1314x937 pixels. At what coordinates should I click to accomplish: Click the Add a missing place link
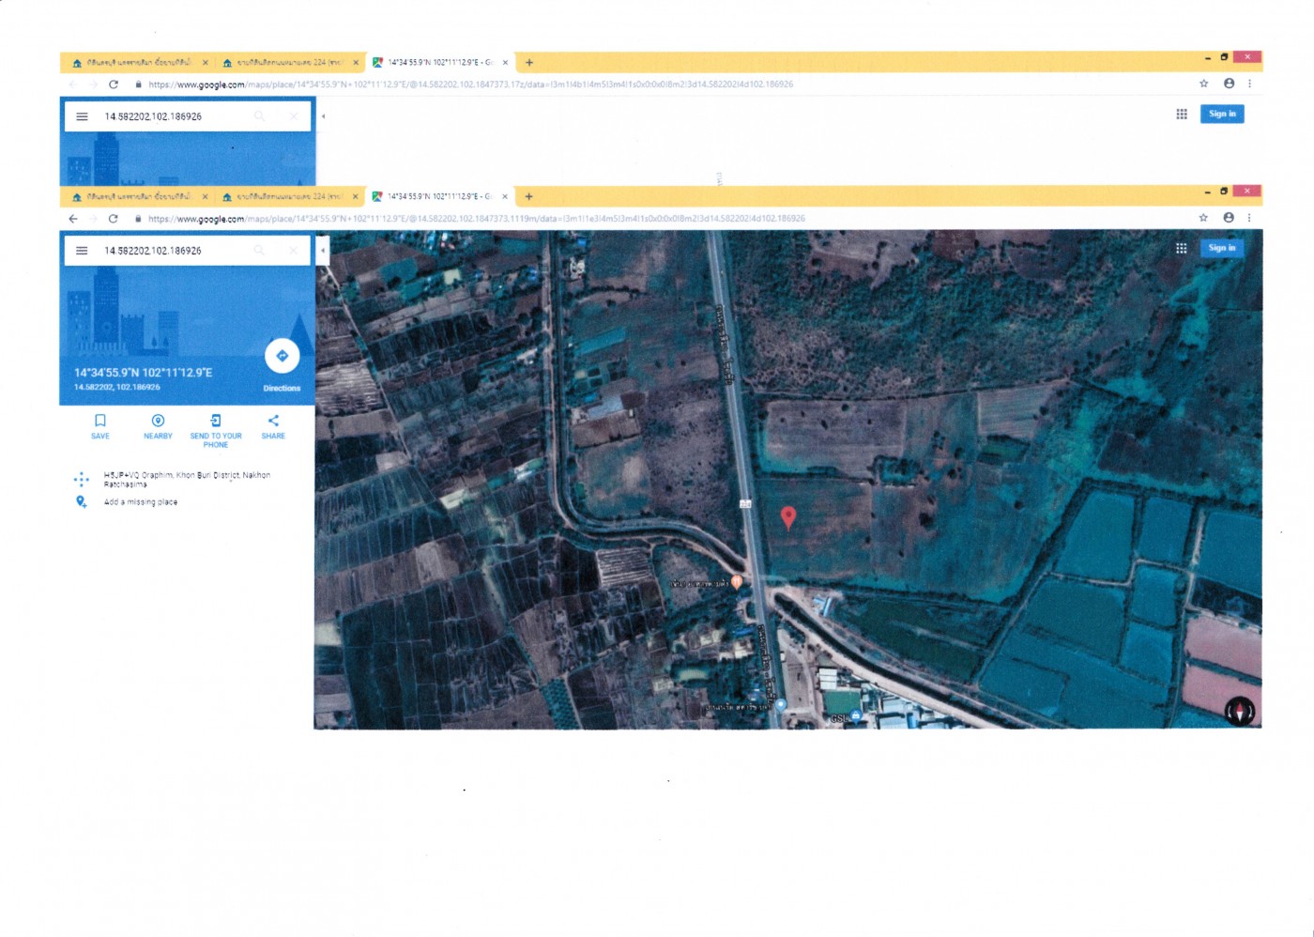pos(140,502)
